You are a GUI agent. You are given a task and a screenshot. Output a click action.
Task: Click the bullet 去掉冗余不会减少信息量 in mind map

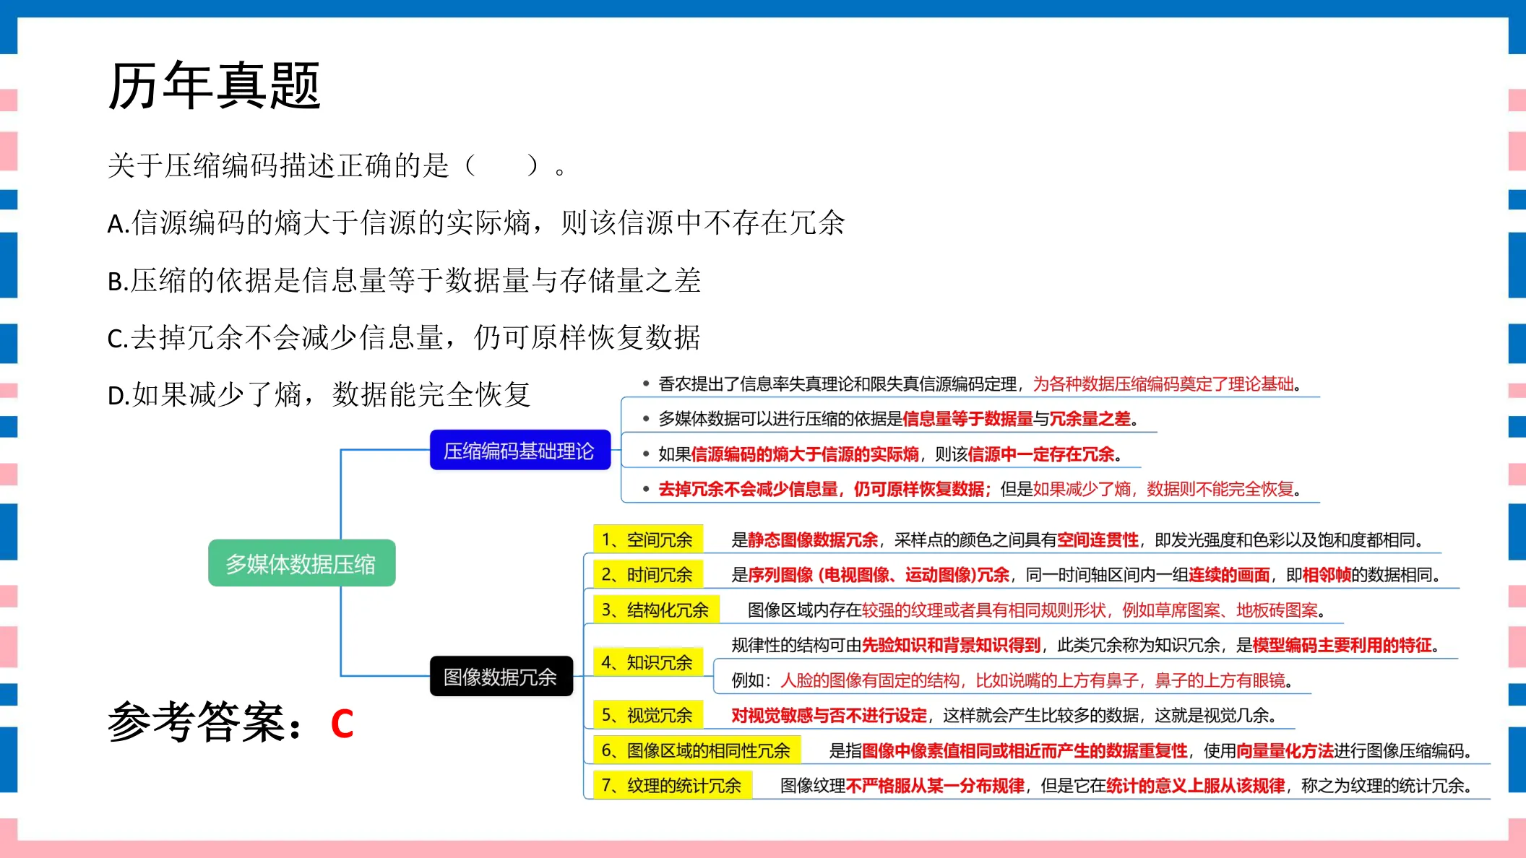coord(972,489)
